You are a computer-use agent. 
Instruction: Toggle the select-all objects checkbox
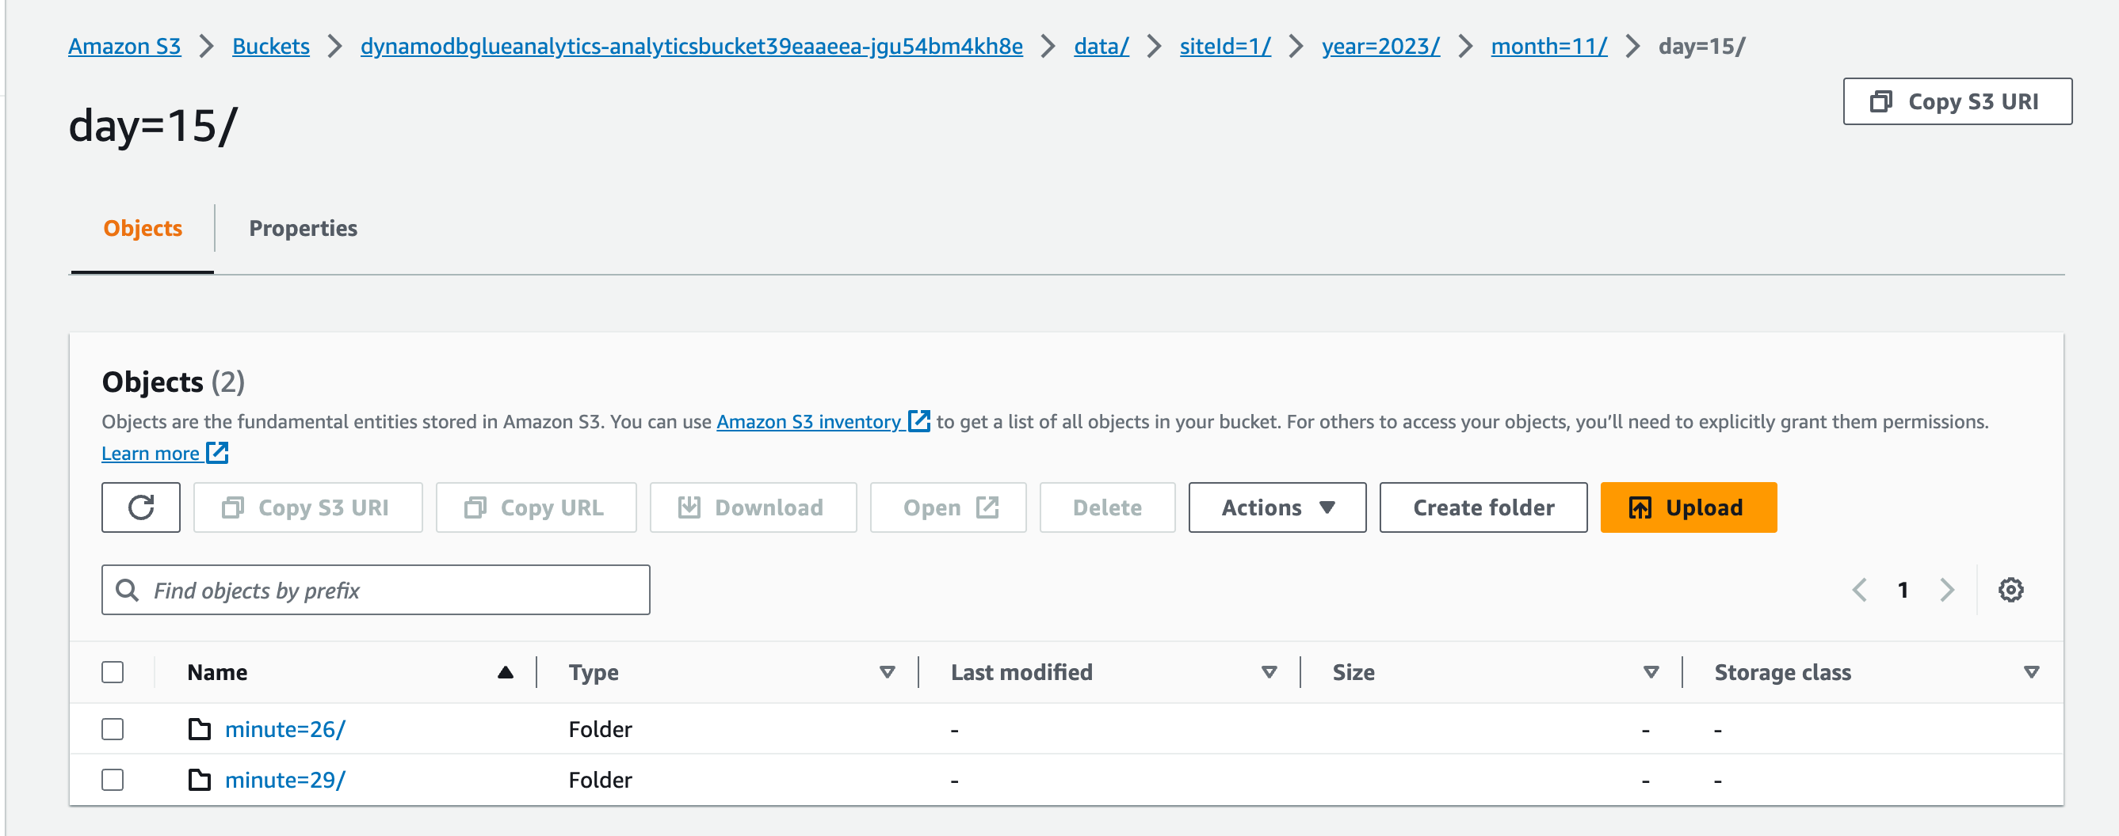[x=113, y=671]
